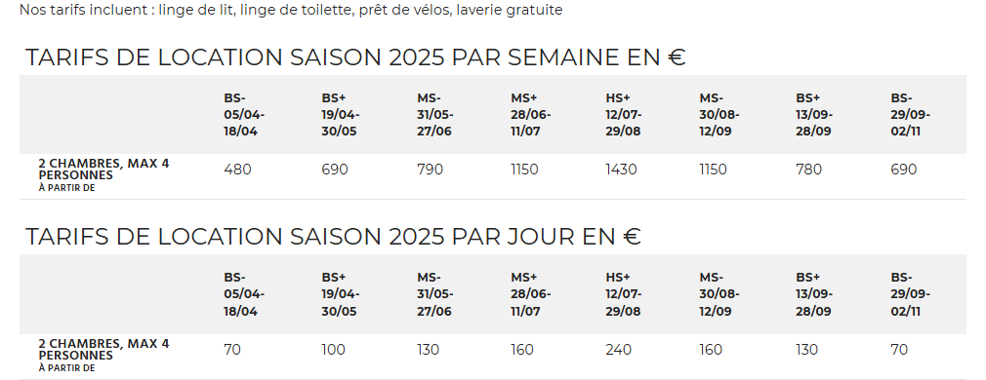
Task: Click daily BS+ 13/09-28/09 column header
Action: click(814, 294)
